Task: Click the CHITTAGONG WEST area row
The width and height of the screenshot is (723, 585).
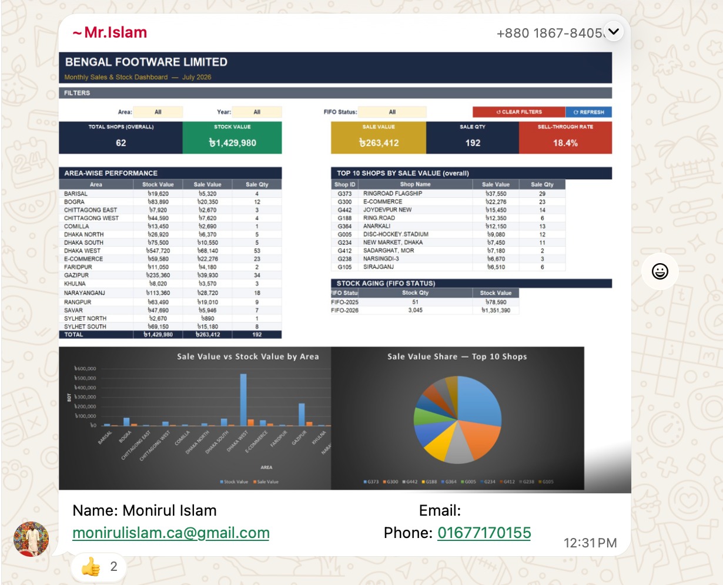Action: [x=170, y=218]
